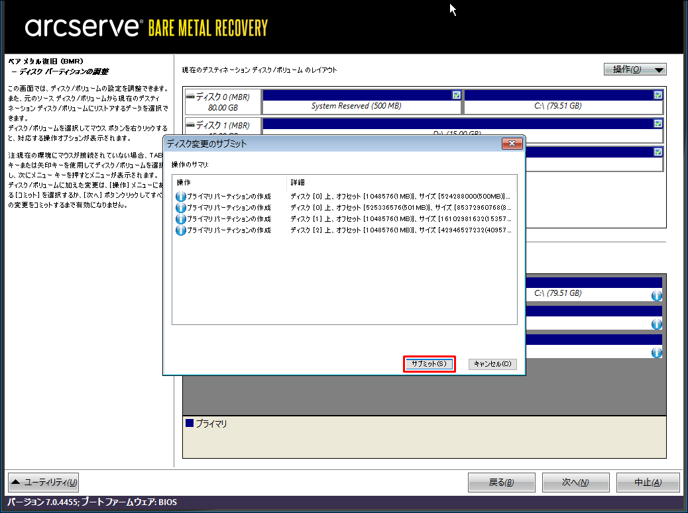Select the ディスク [2] offset detail text
688x513 pixels.
point(400,230)
